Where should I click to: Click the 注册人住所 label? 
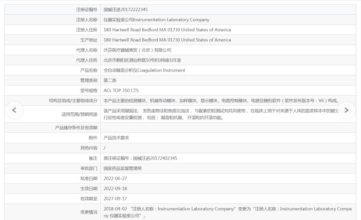tap(87, 30)
